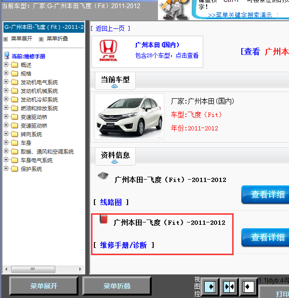Click the 菜单折叠 list icon at top
This screenshot has width=289, height=298.
(x=41, y=39)
